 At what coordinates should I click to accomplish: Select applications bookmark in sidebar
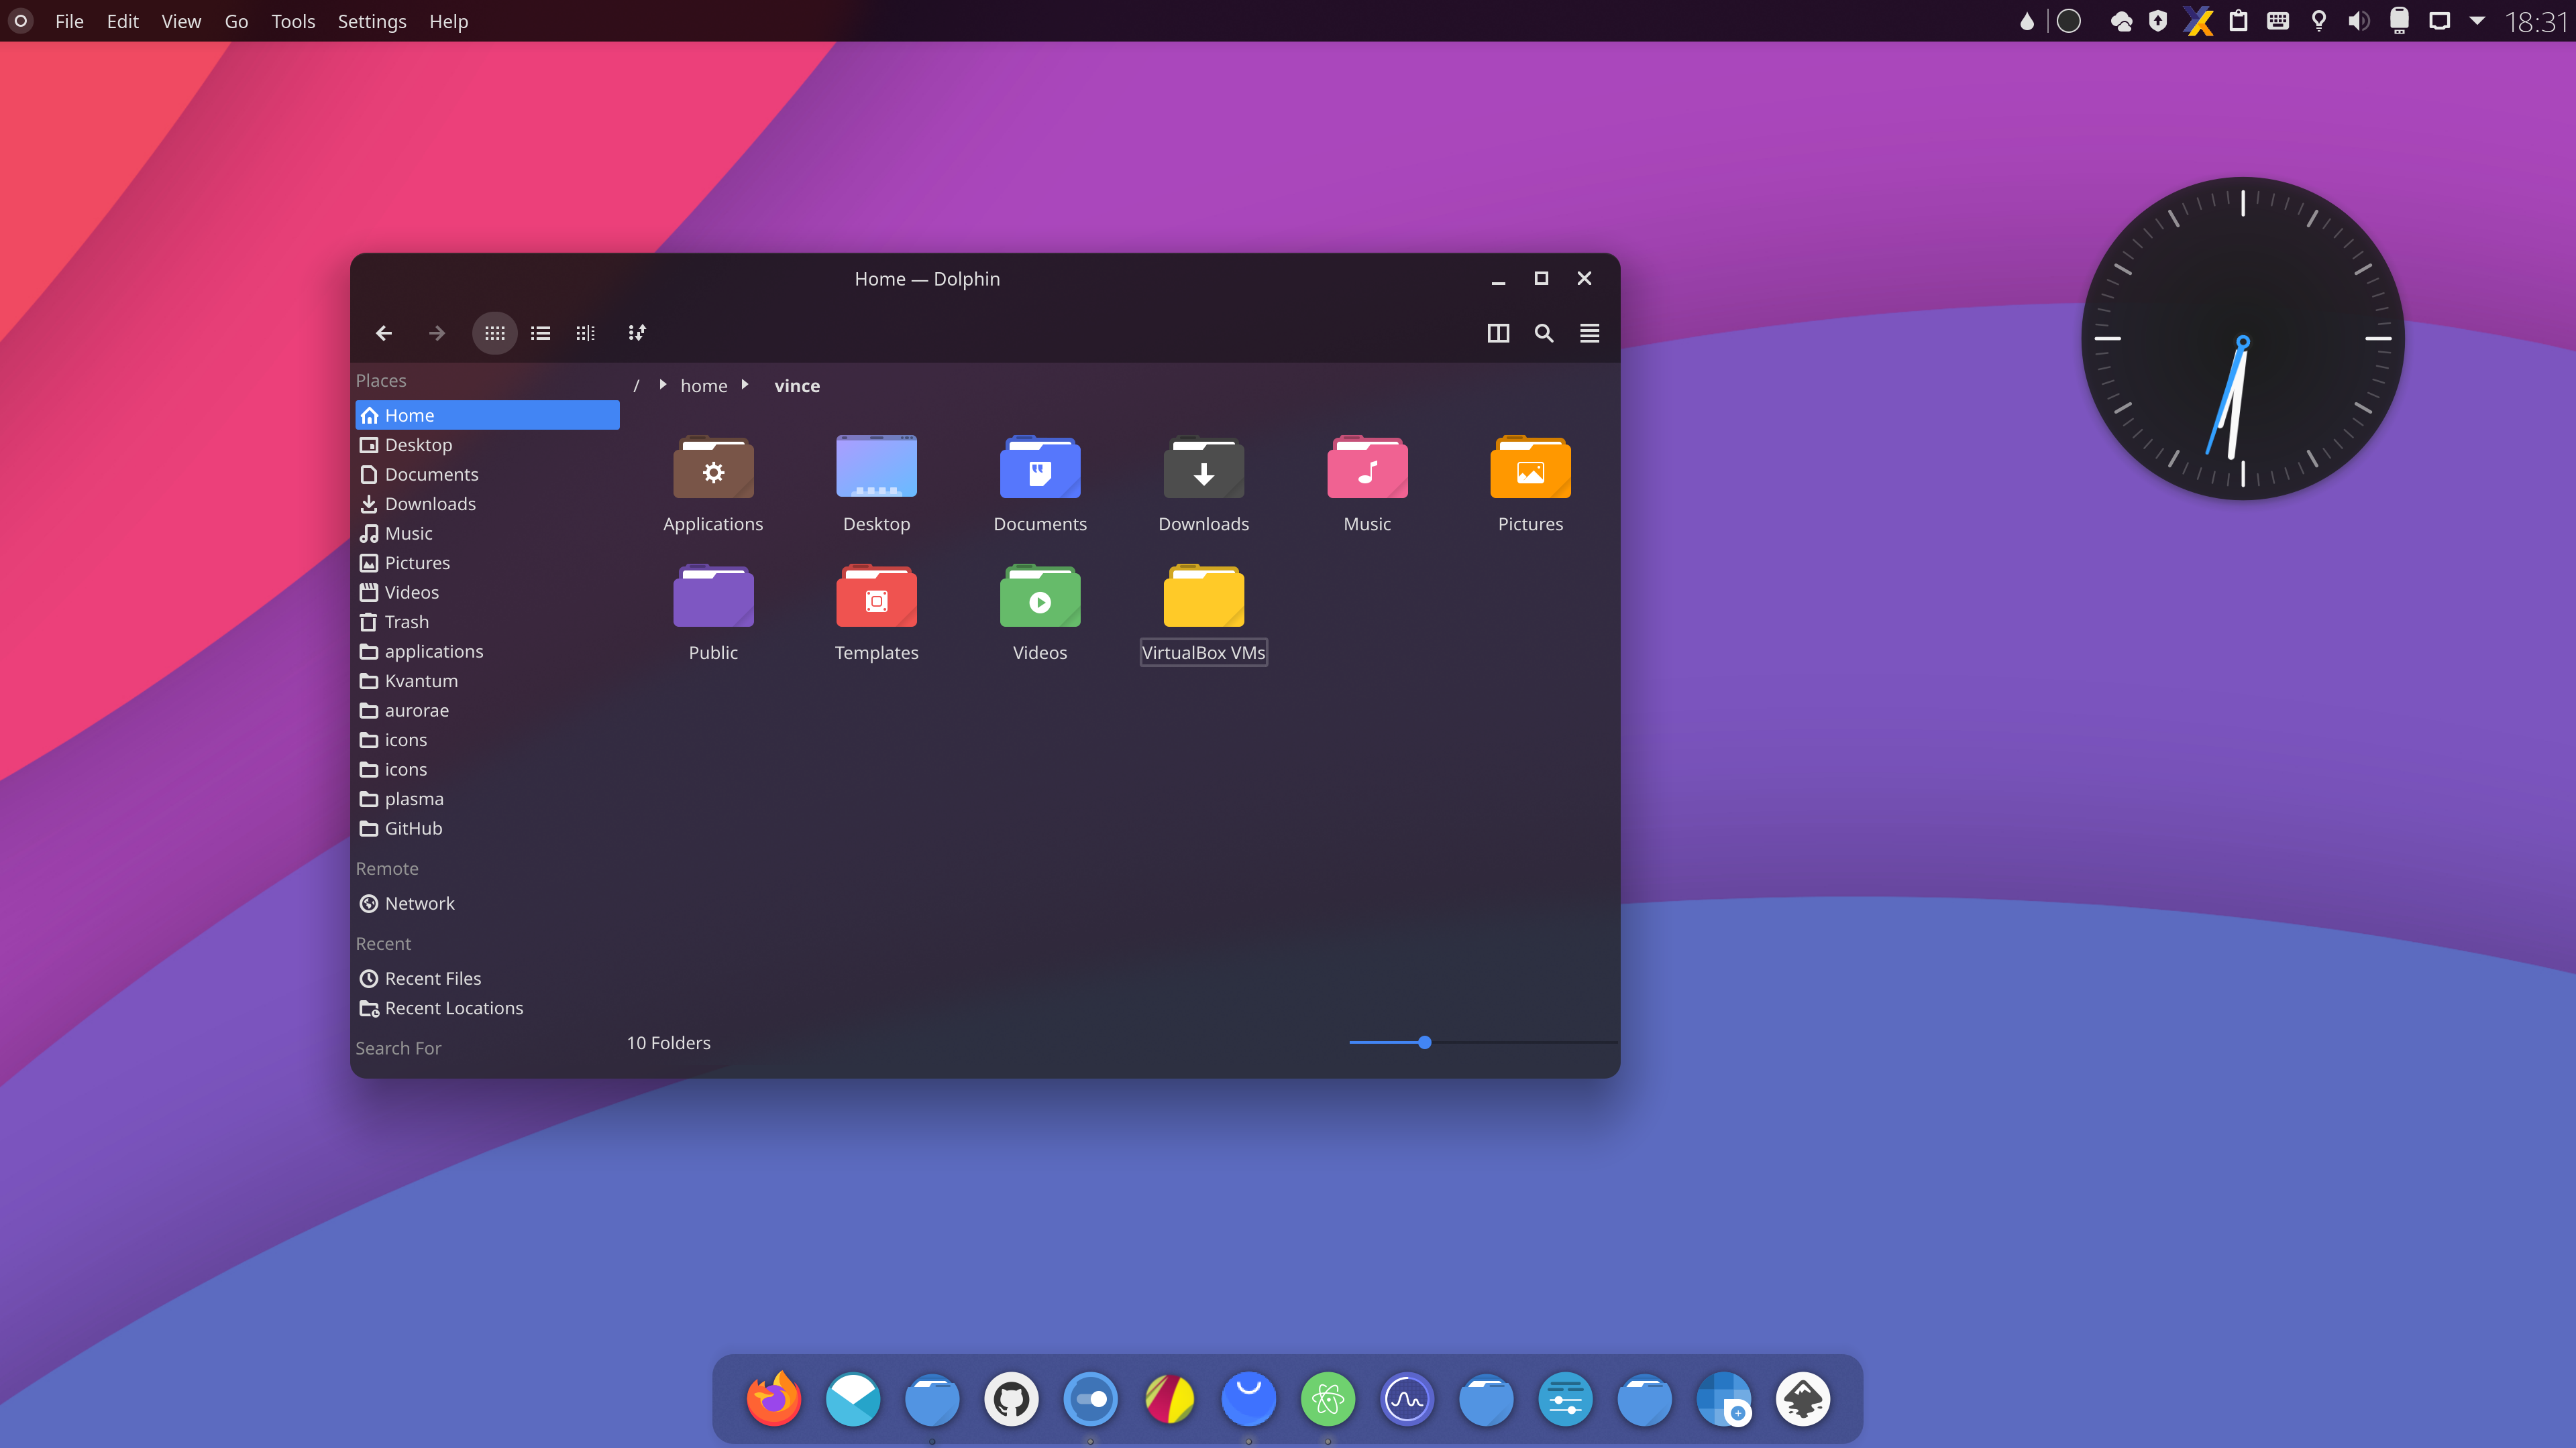pyautogui.click(x=487, y=650)
